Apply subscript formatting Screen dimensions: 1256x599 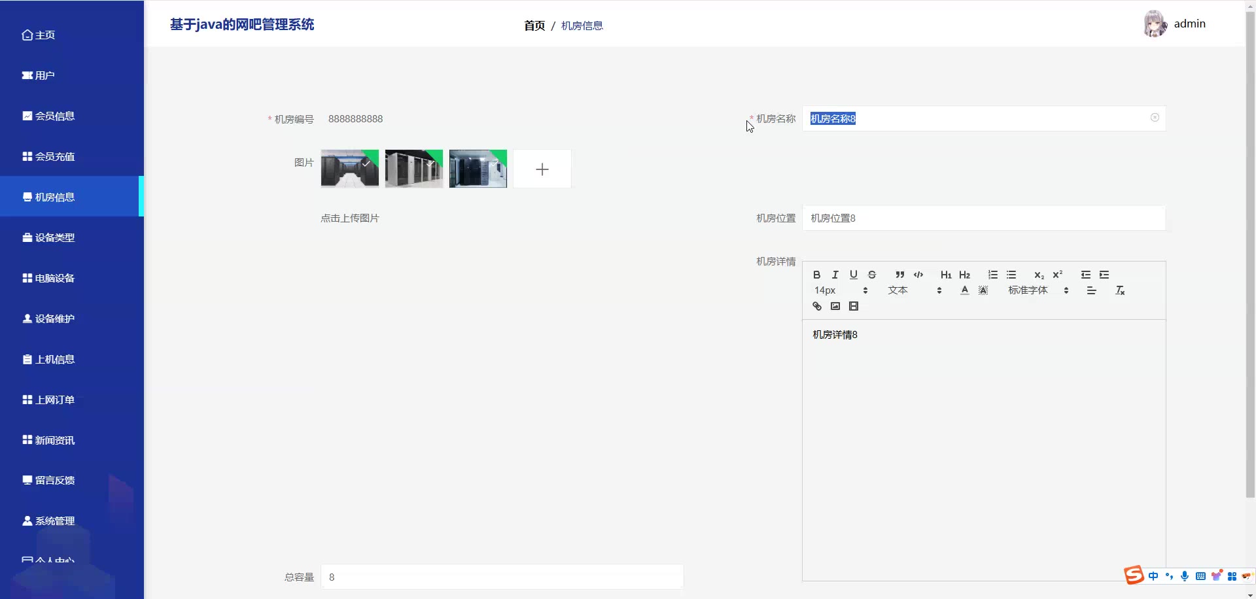coord(1039,275)
